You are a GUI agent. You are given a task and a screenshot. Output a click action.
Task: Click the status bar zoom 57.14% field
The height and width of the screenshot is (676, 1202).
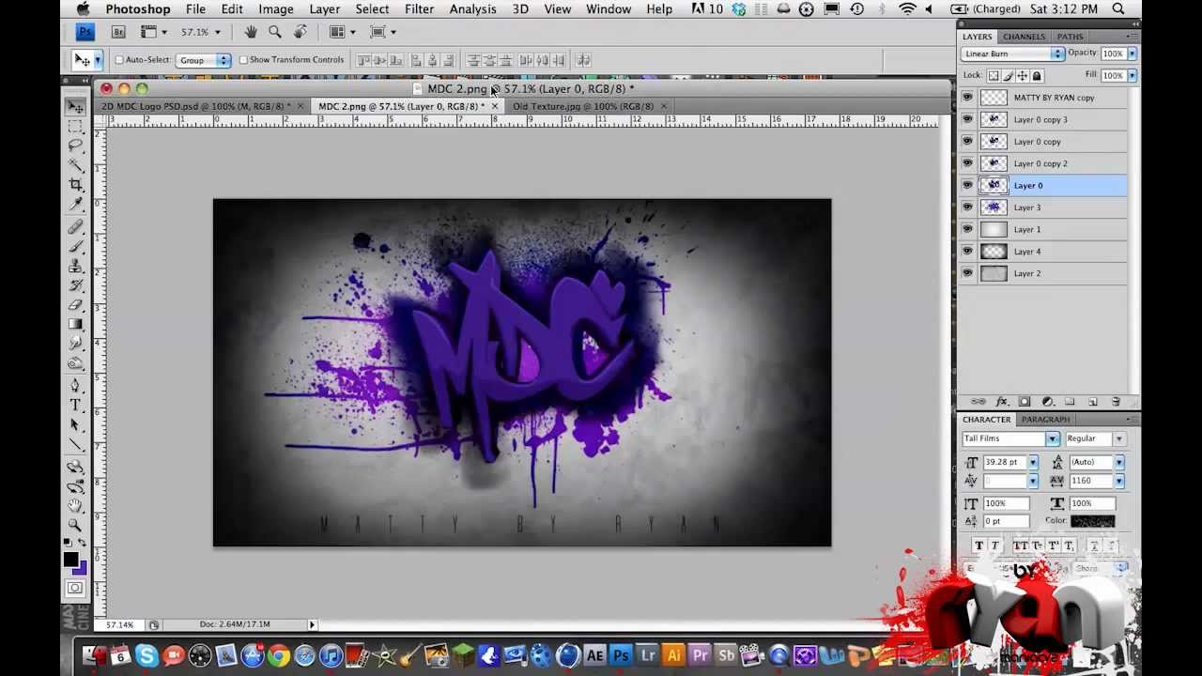[x=121, y=624]
